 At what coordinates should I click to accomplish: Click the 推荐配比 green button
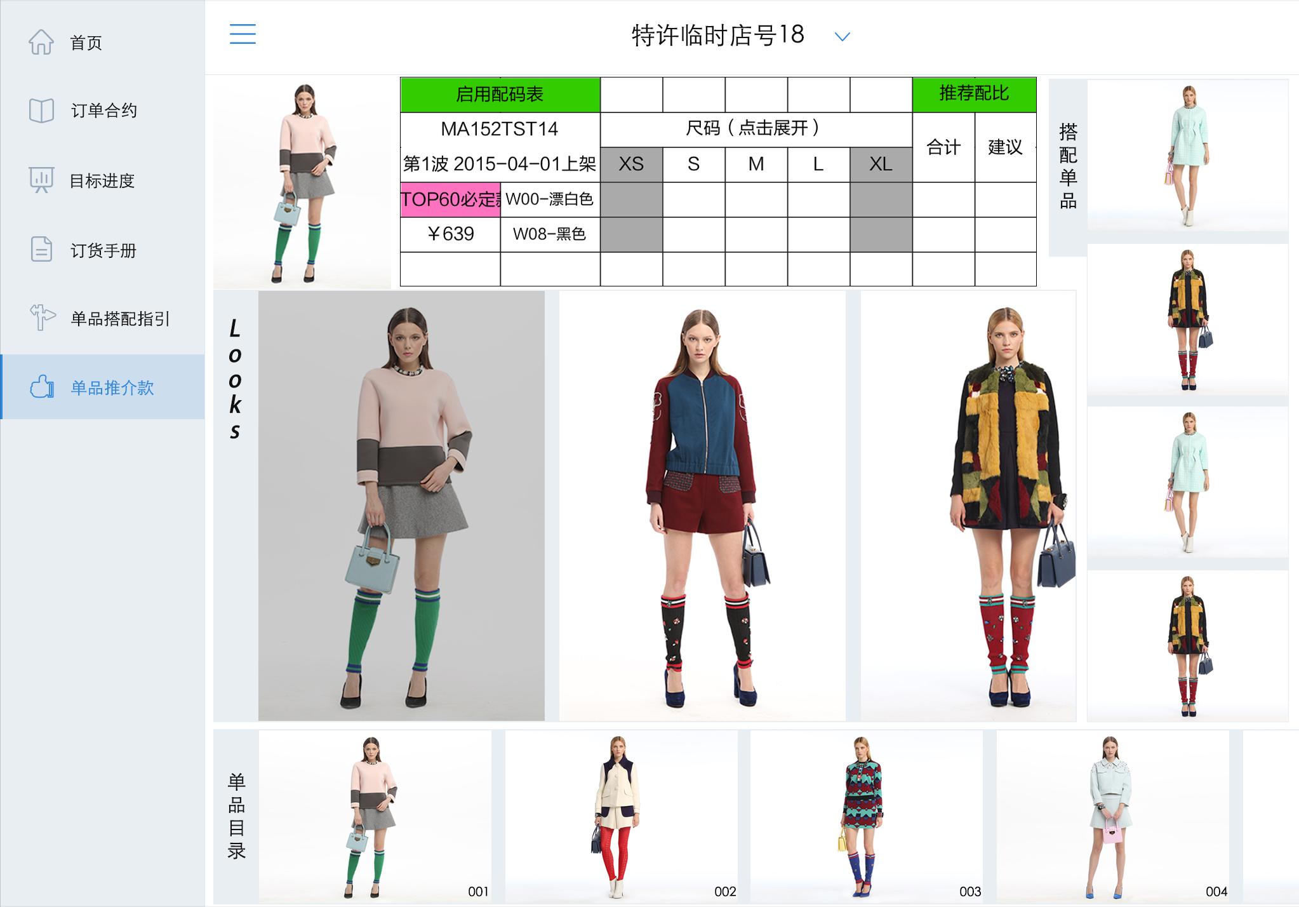click(x=974, y=94)
